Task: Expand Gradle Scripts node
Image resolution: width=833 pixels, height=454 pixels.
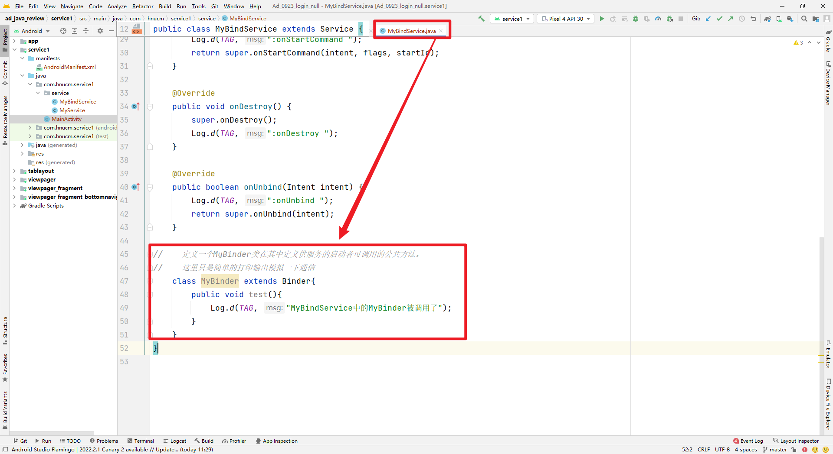Action: click(x=14, y=206)
